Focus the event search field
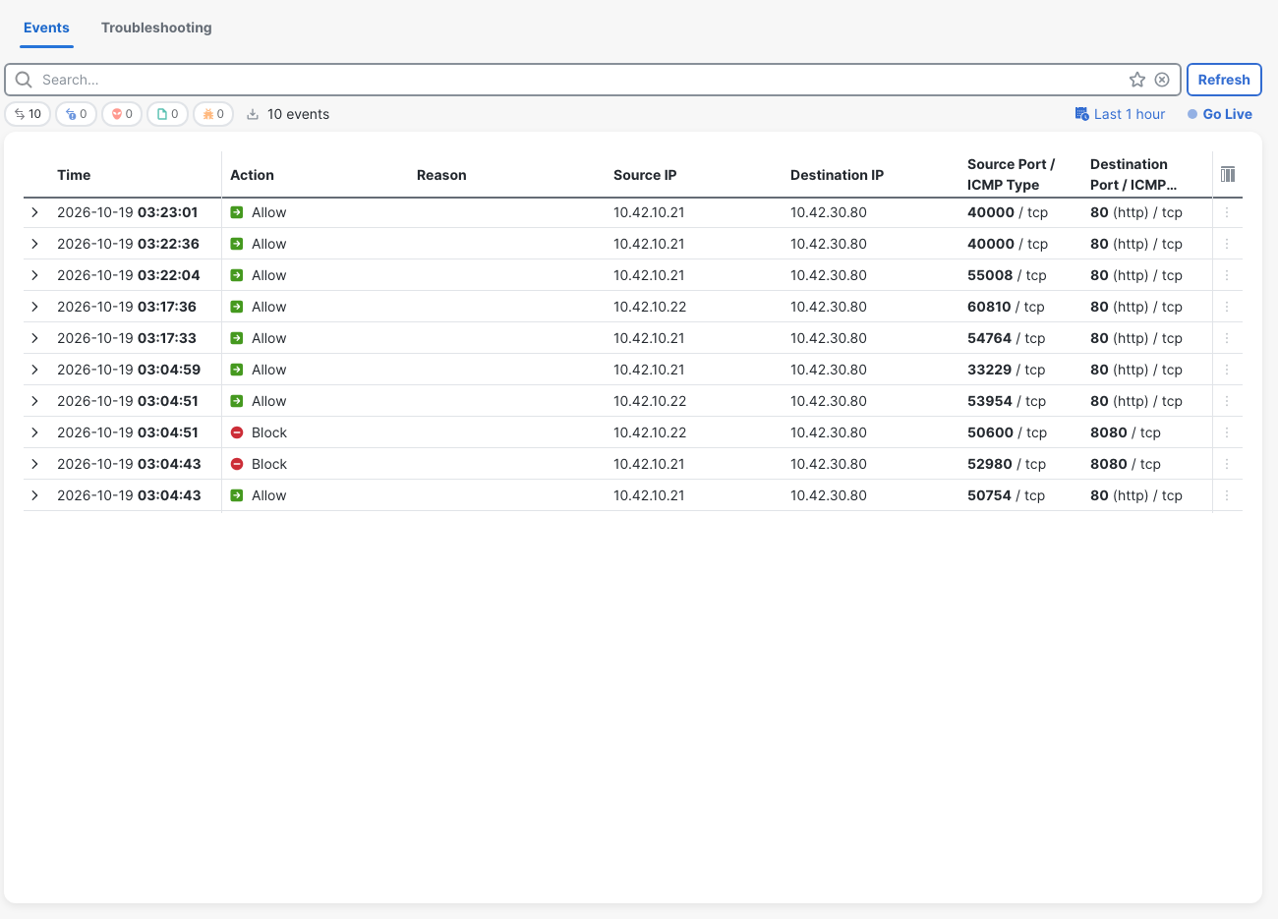This screenshot has height=919, width=1278. click(580, 80)
